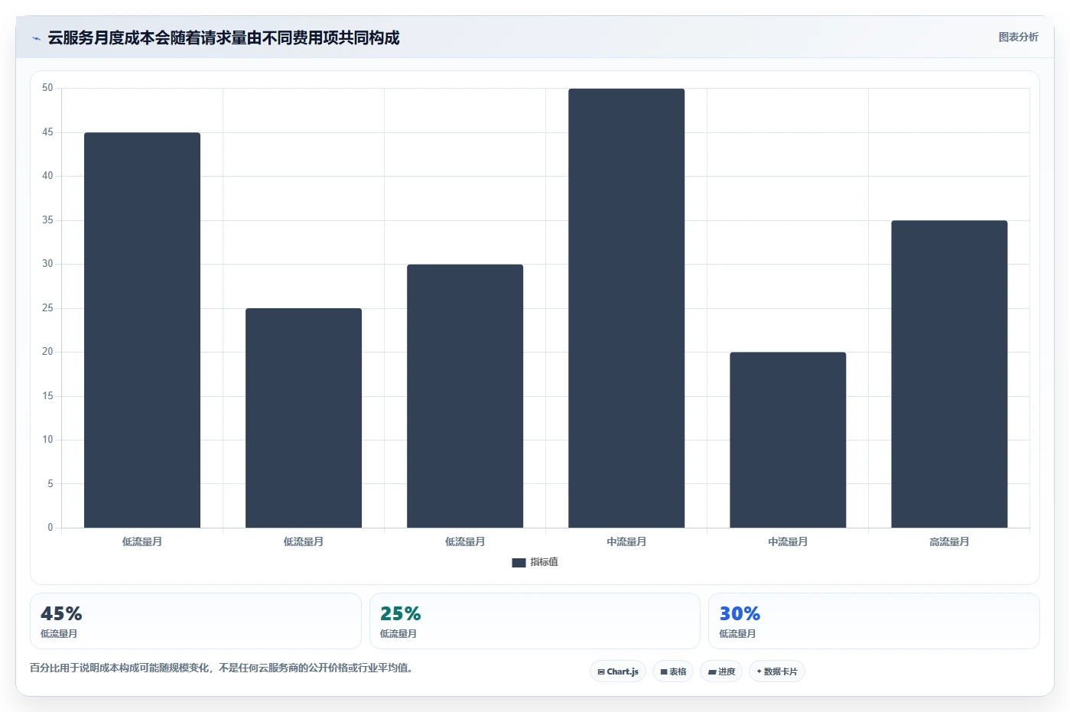1070x712 pixels.
Task: Select the bar with value 30
Action: click(x=465, y=396)
